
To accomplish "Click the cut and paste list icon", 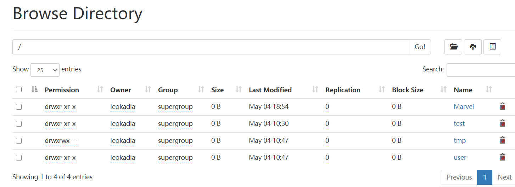I will [x=492, y=47].
